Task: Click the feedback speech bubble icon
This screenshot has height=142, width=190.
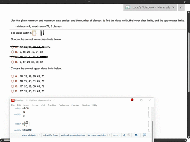Action: (x=144, y=135)
